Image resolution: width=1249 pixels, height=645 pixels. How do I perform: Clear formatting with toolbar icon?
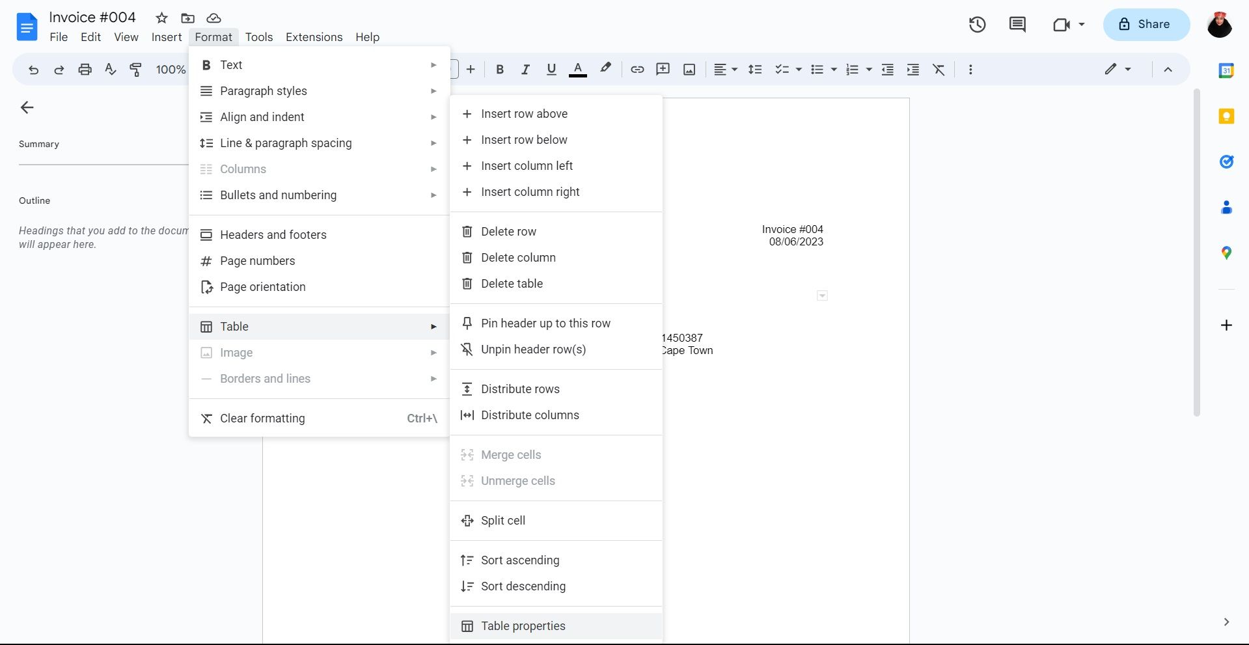[939, 70]
